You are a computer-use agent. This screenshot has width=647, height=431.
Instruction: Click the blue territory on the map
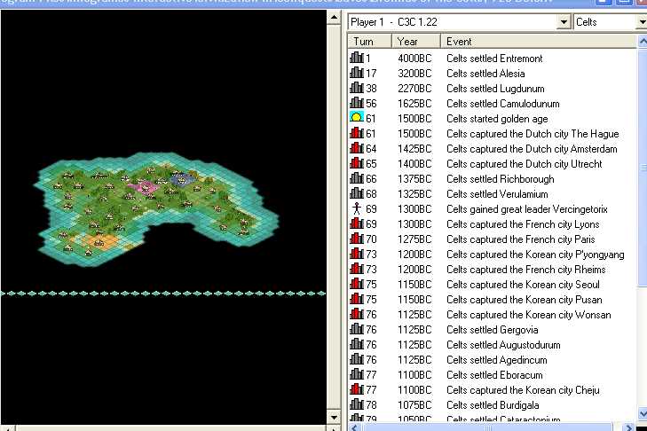point(182,179)
